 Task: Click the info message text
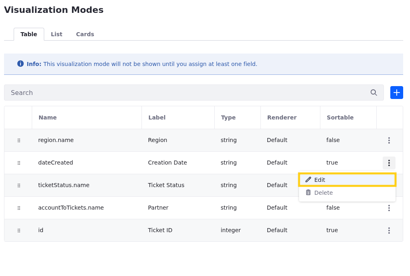point(150,64)
